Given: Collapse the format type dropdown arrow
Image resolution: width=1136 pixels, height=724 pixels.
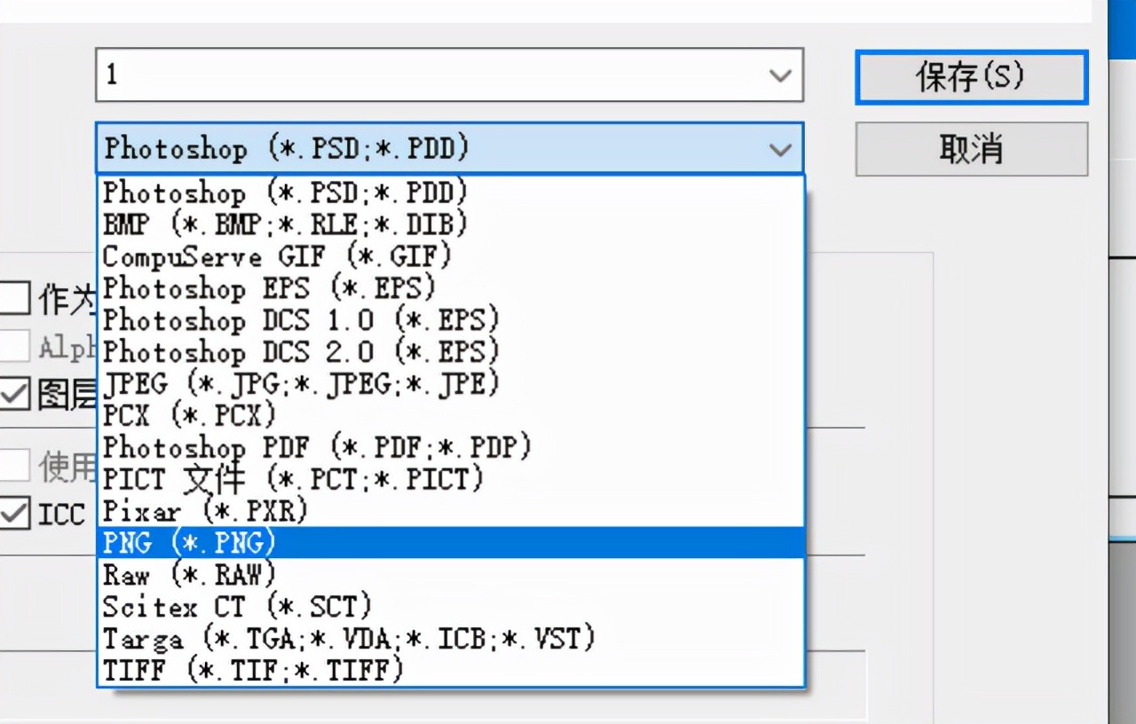Looking at the screenshot, I should [780, 149].
